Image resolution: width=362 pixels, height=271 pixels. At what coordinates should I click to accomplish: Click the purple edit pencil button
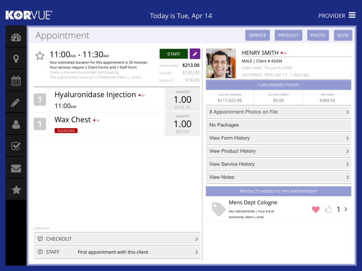coord(195,54)
